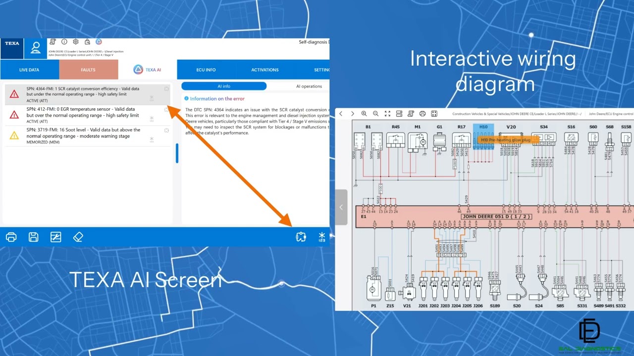
Task: Click puzzle icon on SPN 412 fault row
Action: 166,110
